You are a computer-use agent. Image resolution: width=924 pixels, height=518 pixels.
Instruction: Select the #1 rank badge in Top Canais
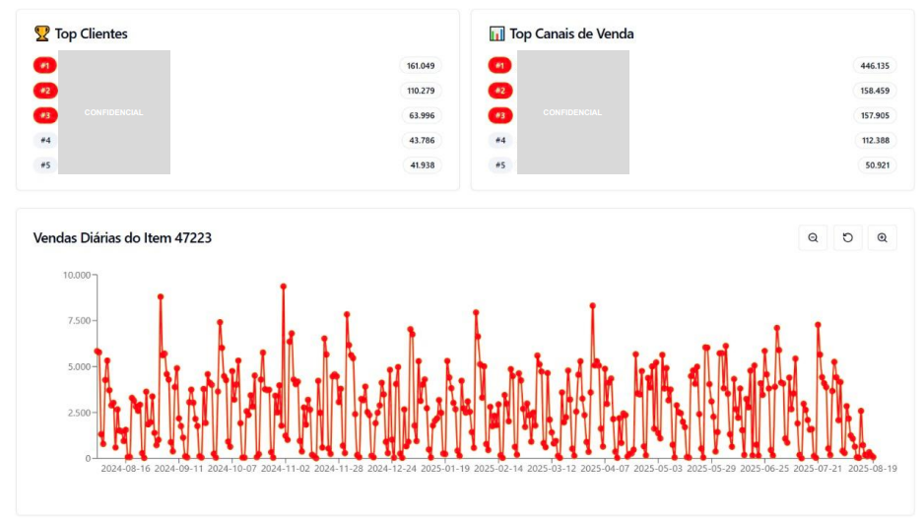tap(499, 66)
